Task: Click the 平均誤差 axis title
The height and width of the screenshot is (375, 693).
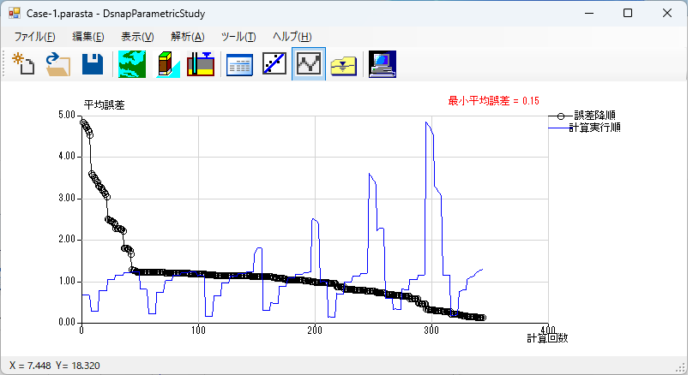Action: pyautogui.click(x=105, y=105)
